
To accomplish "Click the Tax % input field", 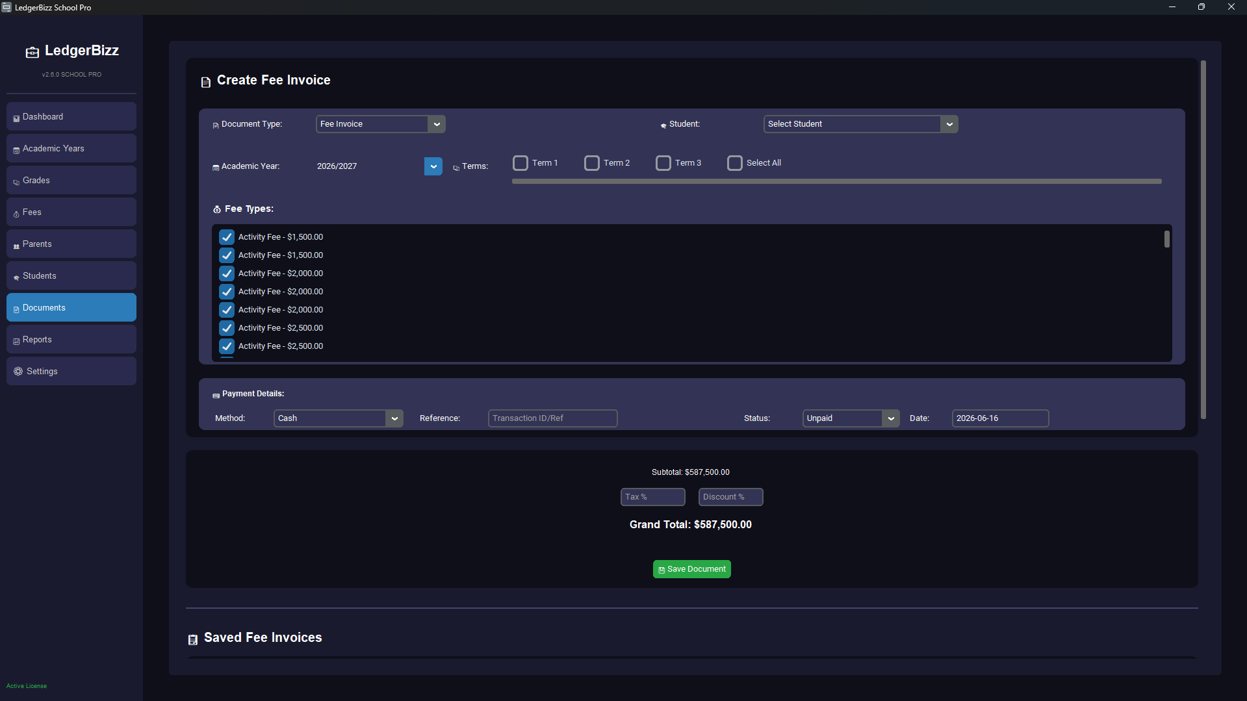I will [652, 497].
